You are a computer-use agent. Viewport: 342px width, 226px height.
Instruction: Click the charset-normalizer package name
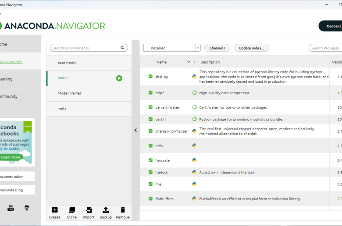click(x=171, y=131)
